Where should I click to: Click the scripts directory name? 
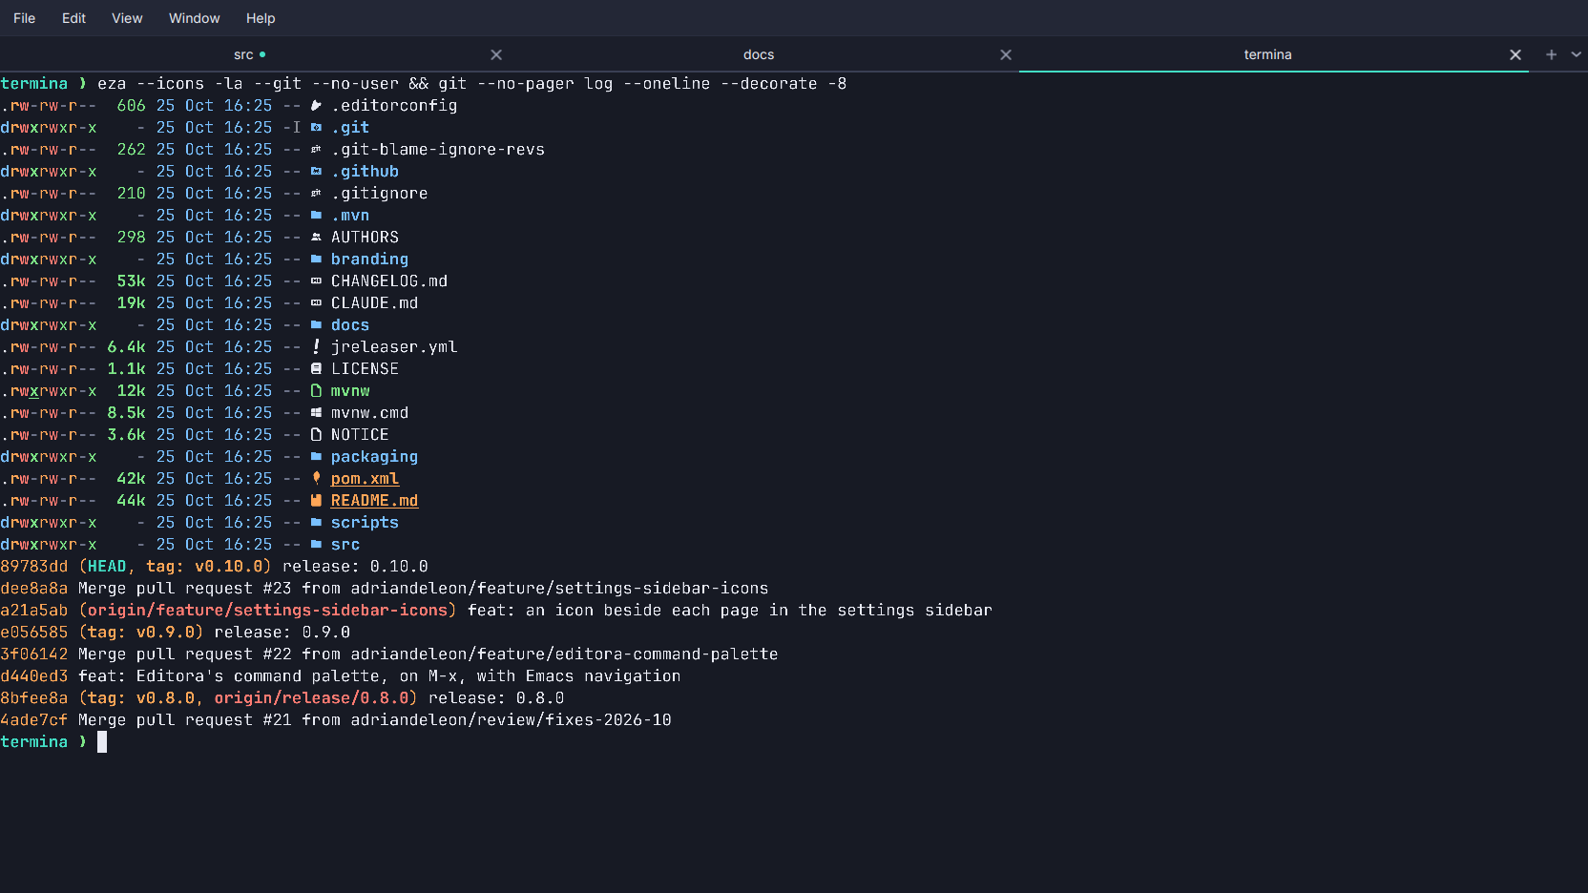point(365,523)
